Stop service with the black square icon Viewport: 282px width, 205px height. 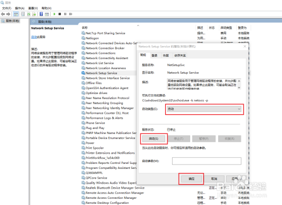click(x=60, y=14)
